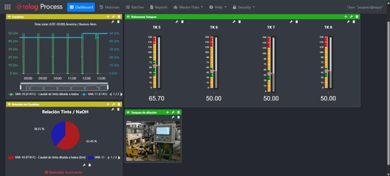Open the Batches page
Image resolution: width=390 pixels, height=176 pixels.
[x=135, y=7]
